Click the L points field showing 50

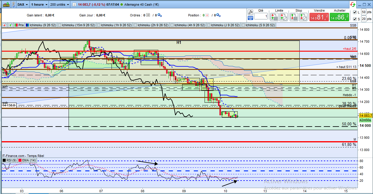pos(364,12)
